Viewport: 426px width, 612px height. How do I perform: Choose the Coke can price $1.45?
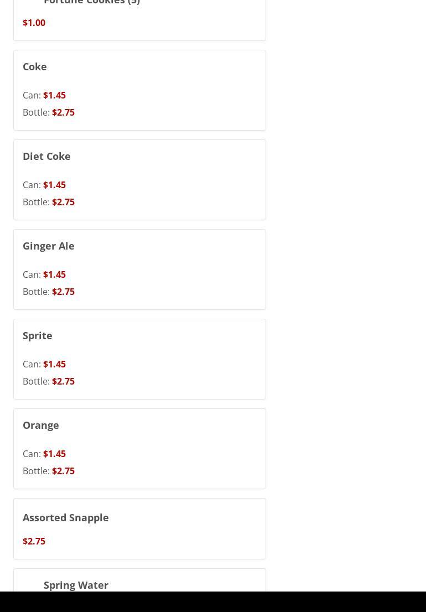54,95
